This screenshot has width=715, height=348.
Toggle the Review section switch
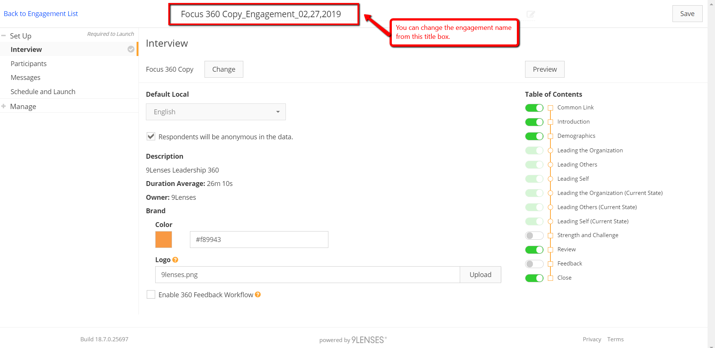pos(534,250)
